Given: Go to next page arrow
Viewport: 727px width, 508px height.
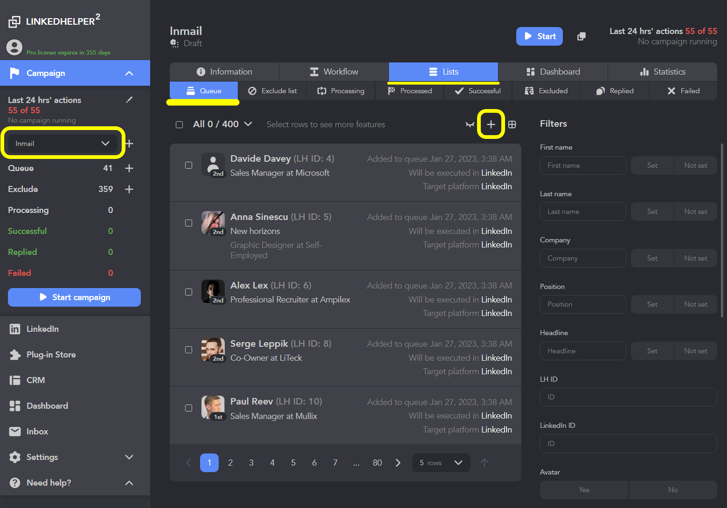Looking at the screenshot, I should click(x=398, y=463).
